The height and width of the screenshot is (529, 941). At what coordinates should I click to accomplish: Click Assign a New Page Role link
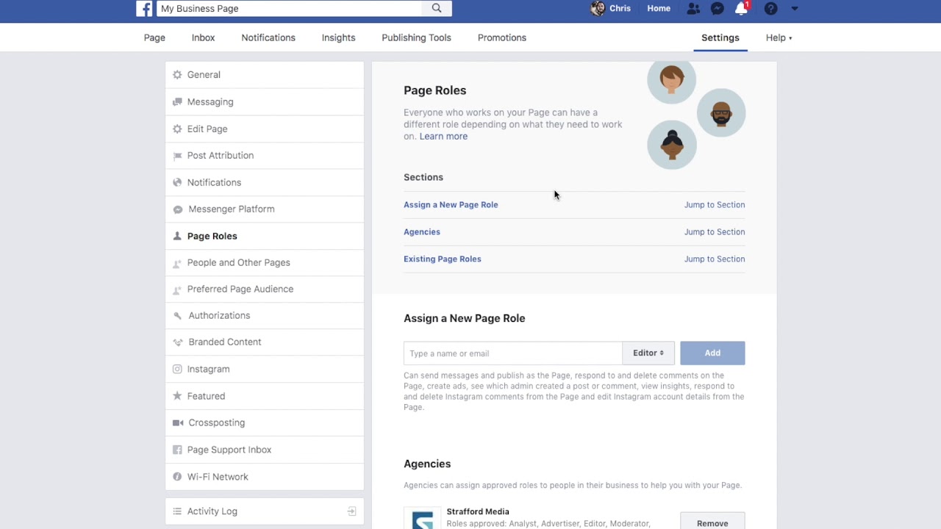(x=451, y=205)
